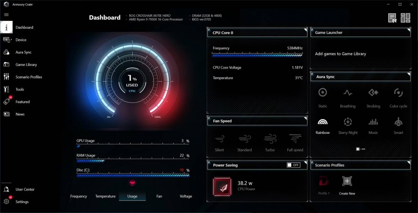Select the Profile 1 scenario icon

pyautogui.click(x=324, y=181)
